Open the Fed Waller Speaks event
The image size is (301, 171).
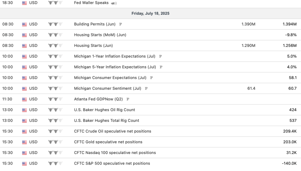pyautogui.click(x=91, y=3)
